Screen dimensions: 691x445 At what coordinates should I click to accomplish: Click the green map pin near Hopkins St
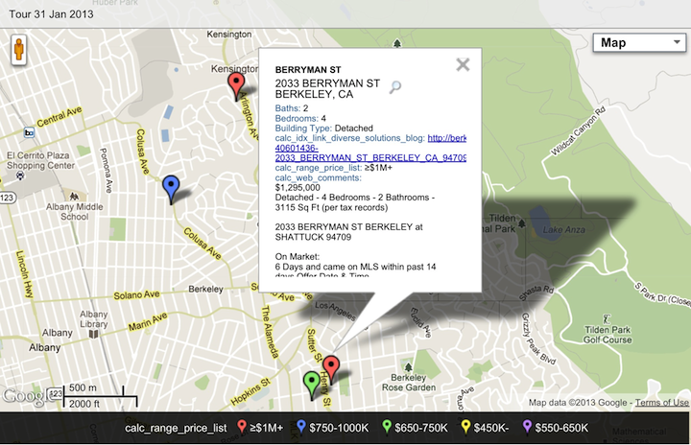tap(312, 384)
